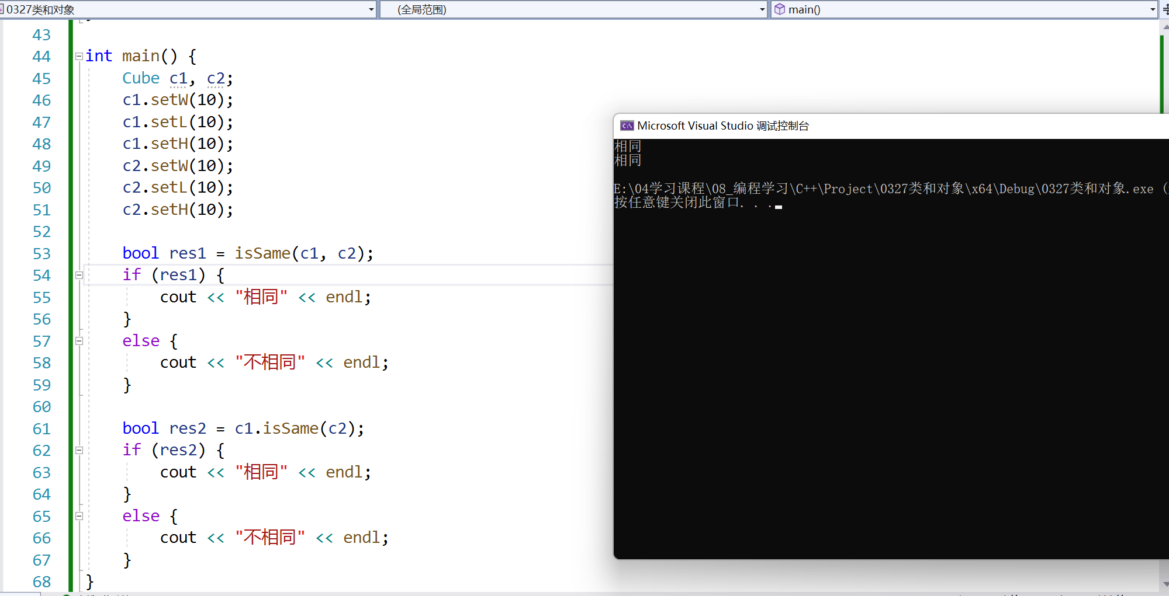Collapse the if (res1) block
This screenshot has width=1169, height=596.
79,276
